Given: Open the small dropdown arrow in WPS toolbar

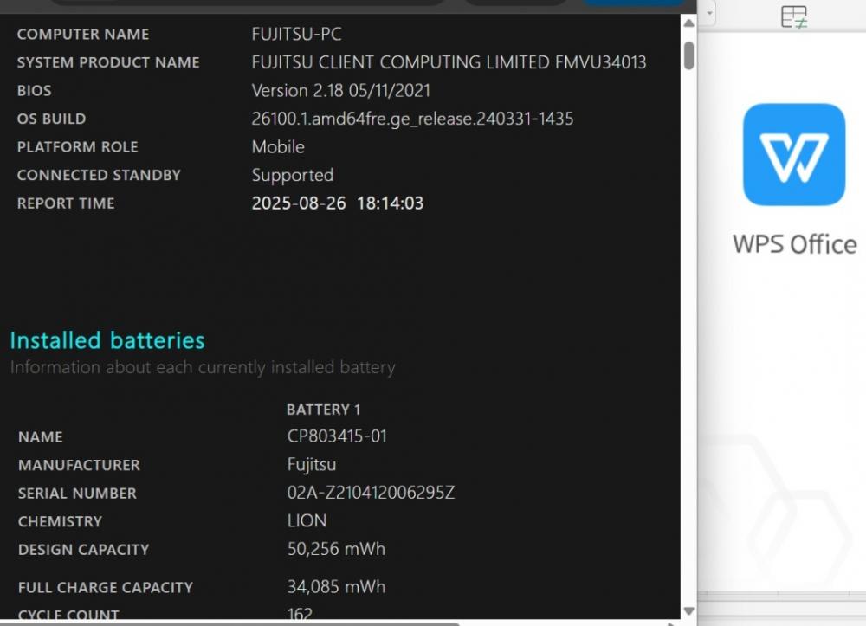Looking at the screenshot, I should click(x=709, y=13).
